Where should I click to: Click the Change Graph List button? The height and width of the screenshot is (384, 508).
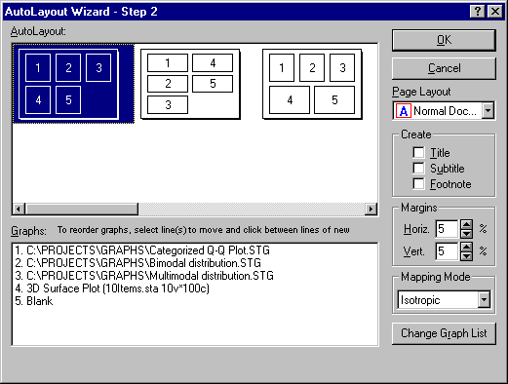pyautogui.click(x=444, y=333)
